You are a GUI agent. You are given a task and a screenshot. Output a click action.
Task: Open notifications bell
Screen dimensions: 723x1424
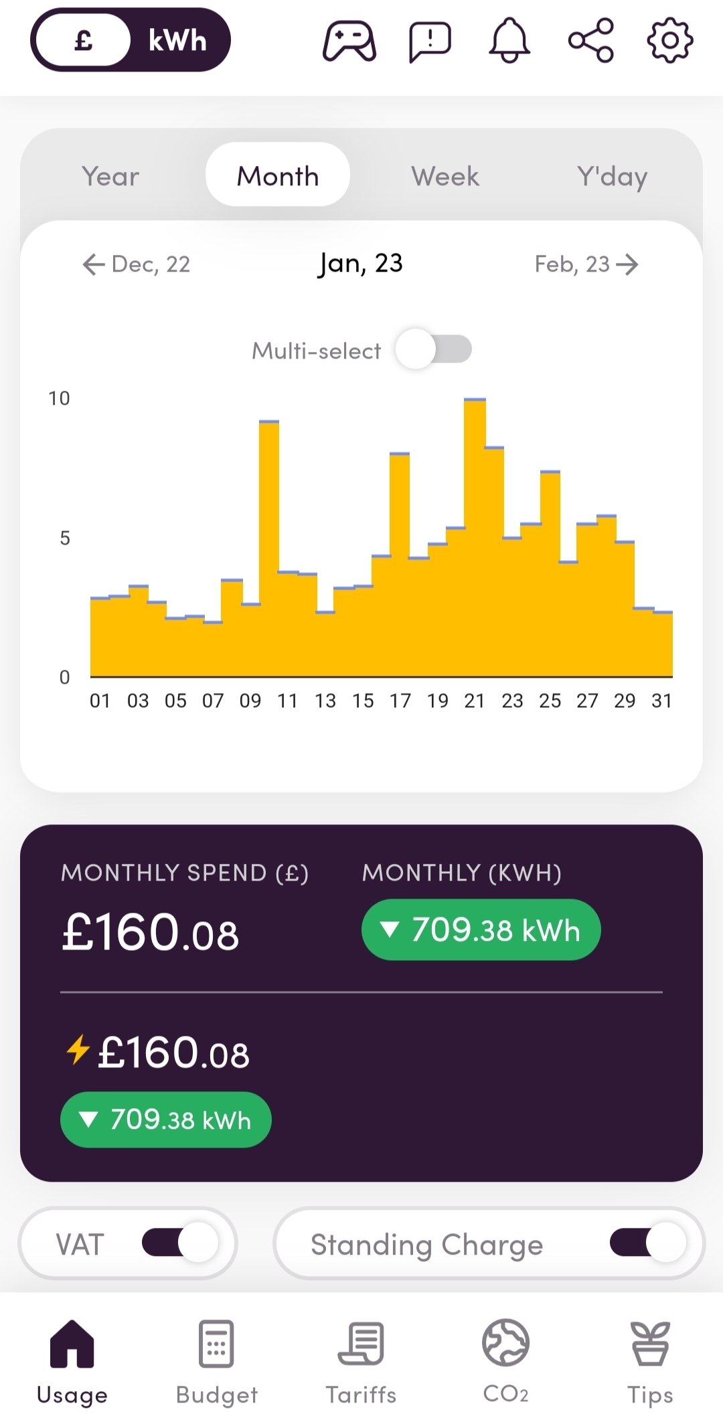(x=510, y=41)
